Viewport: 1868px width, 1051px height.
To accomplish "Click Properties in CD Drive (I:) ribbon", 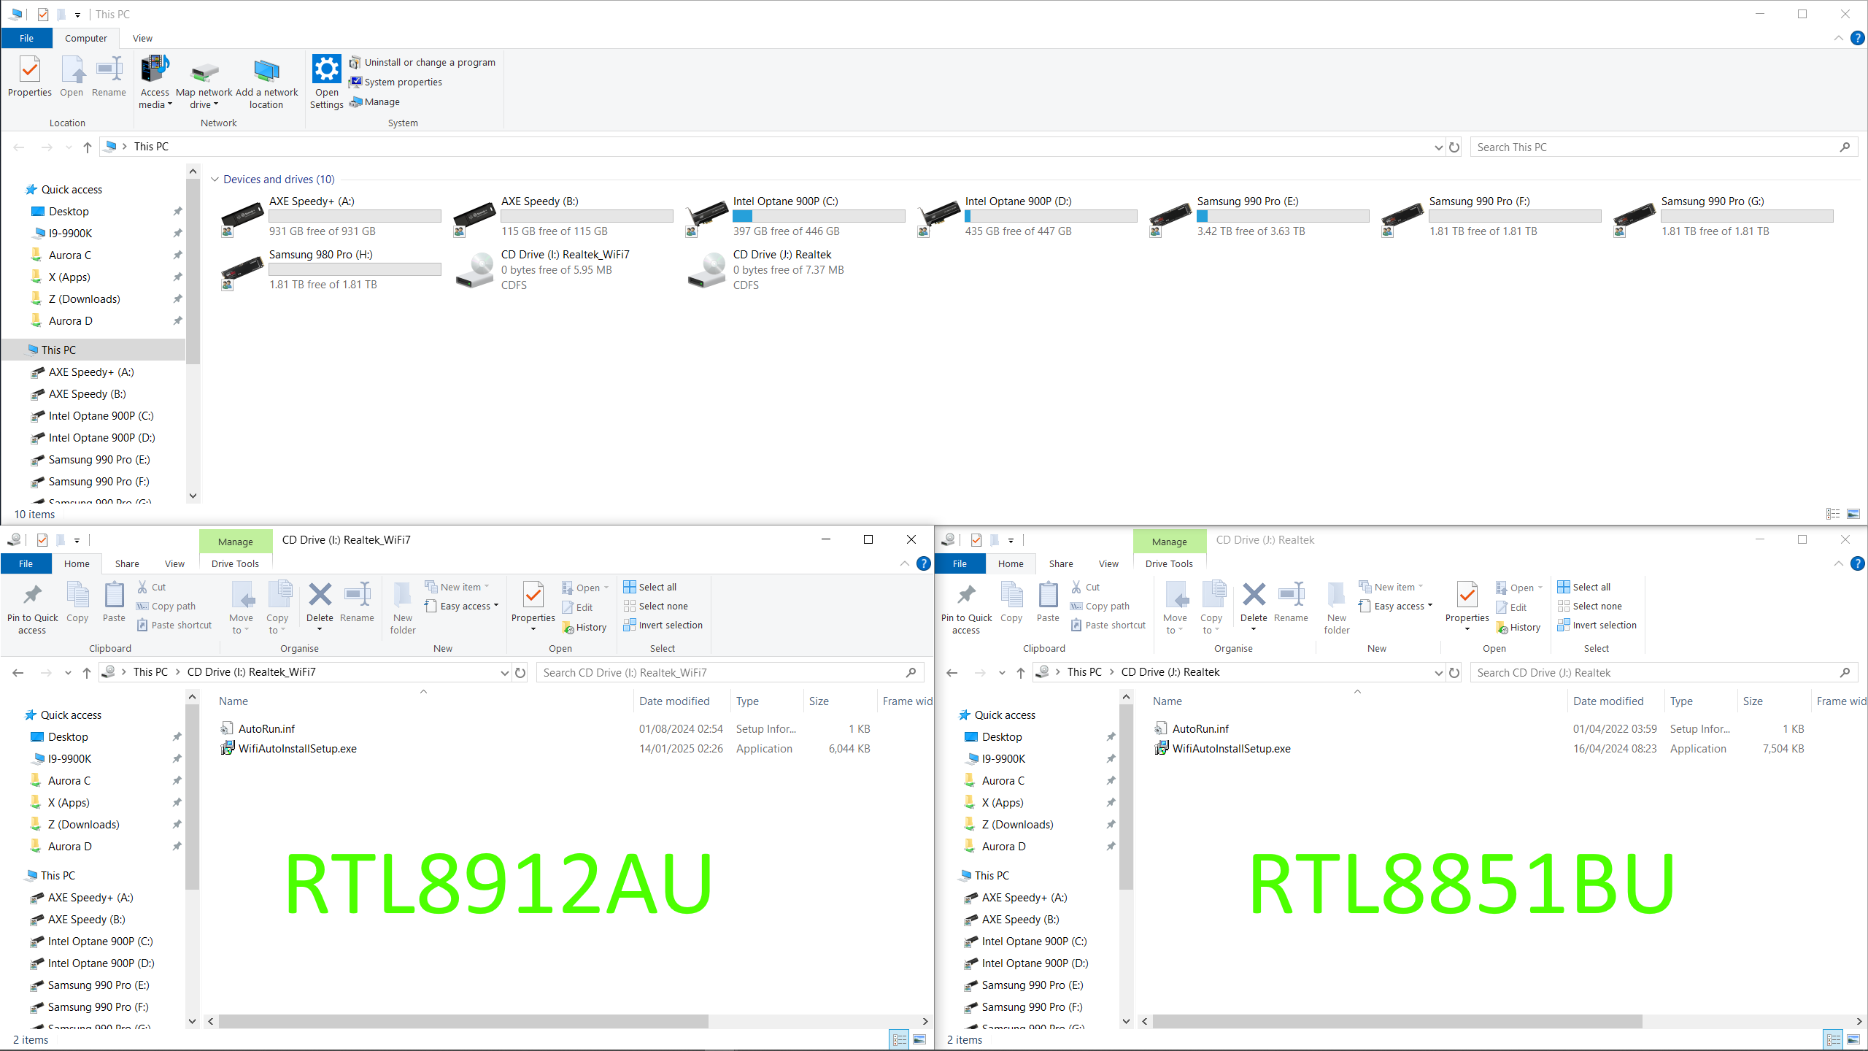I will (x=533, y=607).
